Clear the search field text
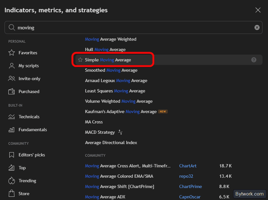The width and height of the screenshot is (268, 200). click(x=257, y=27)
